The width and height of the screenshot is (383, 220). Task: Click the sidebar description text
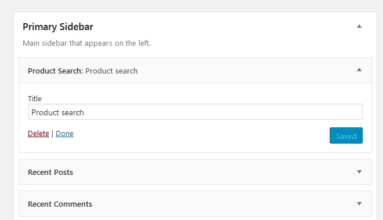(87, 43)
